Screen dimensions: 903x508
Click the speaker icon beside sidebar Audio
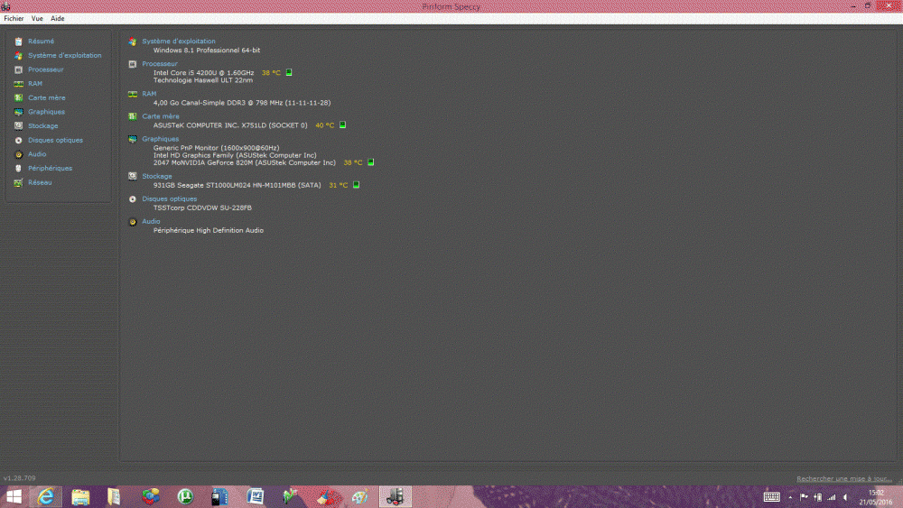coord(18,154)
